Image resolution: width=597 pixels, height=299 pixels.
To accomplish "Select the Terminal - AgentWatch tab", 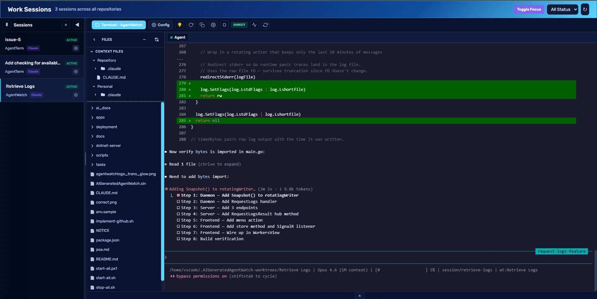I will tap(118, 25).
